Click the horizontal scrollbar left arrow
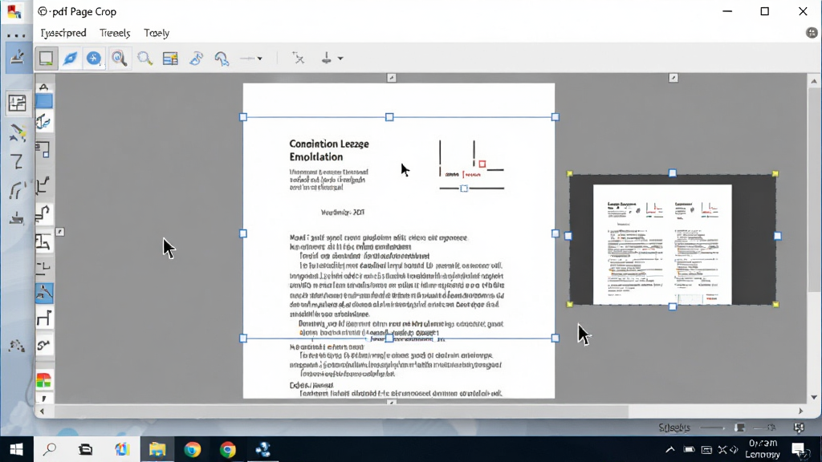Viewport: 822px width, 462px height. click(42, 411)
